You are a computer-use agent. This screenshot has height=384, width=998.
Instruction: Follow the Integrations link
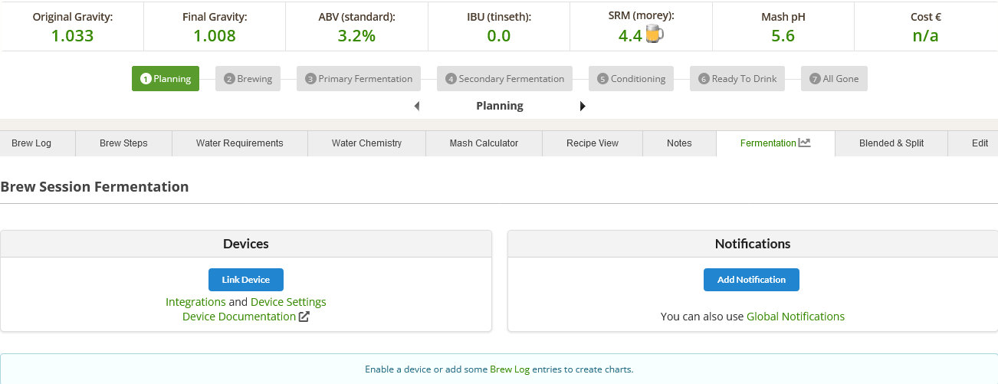pos(195,302)
